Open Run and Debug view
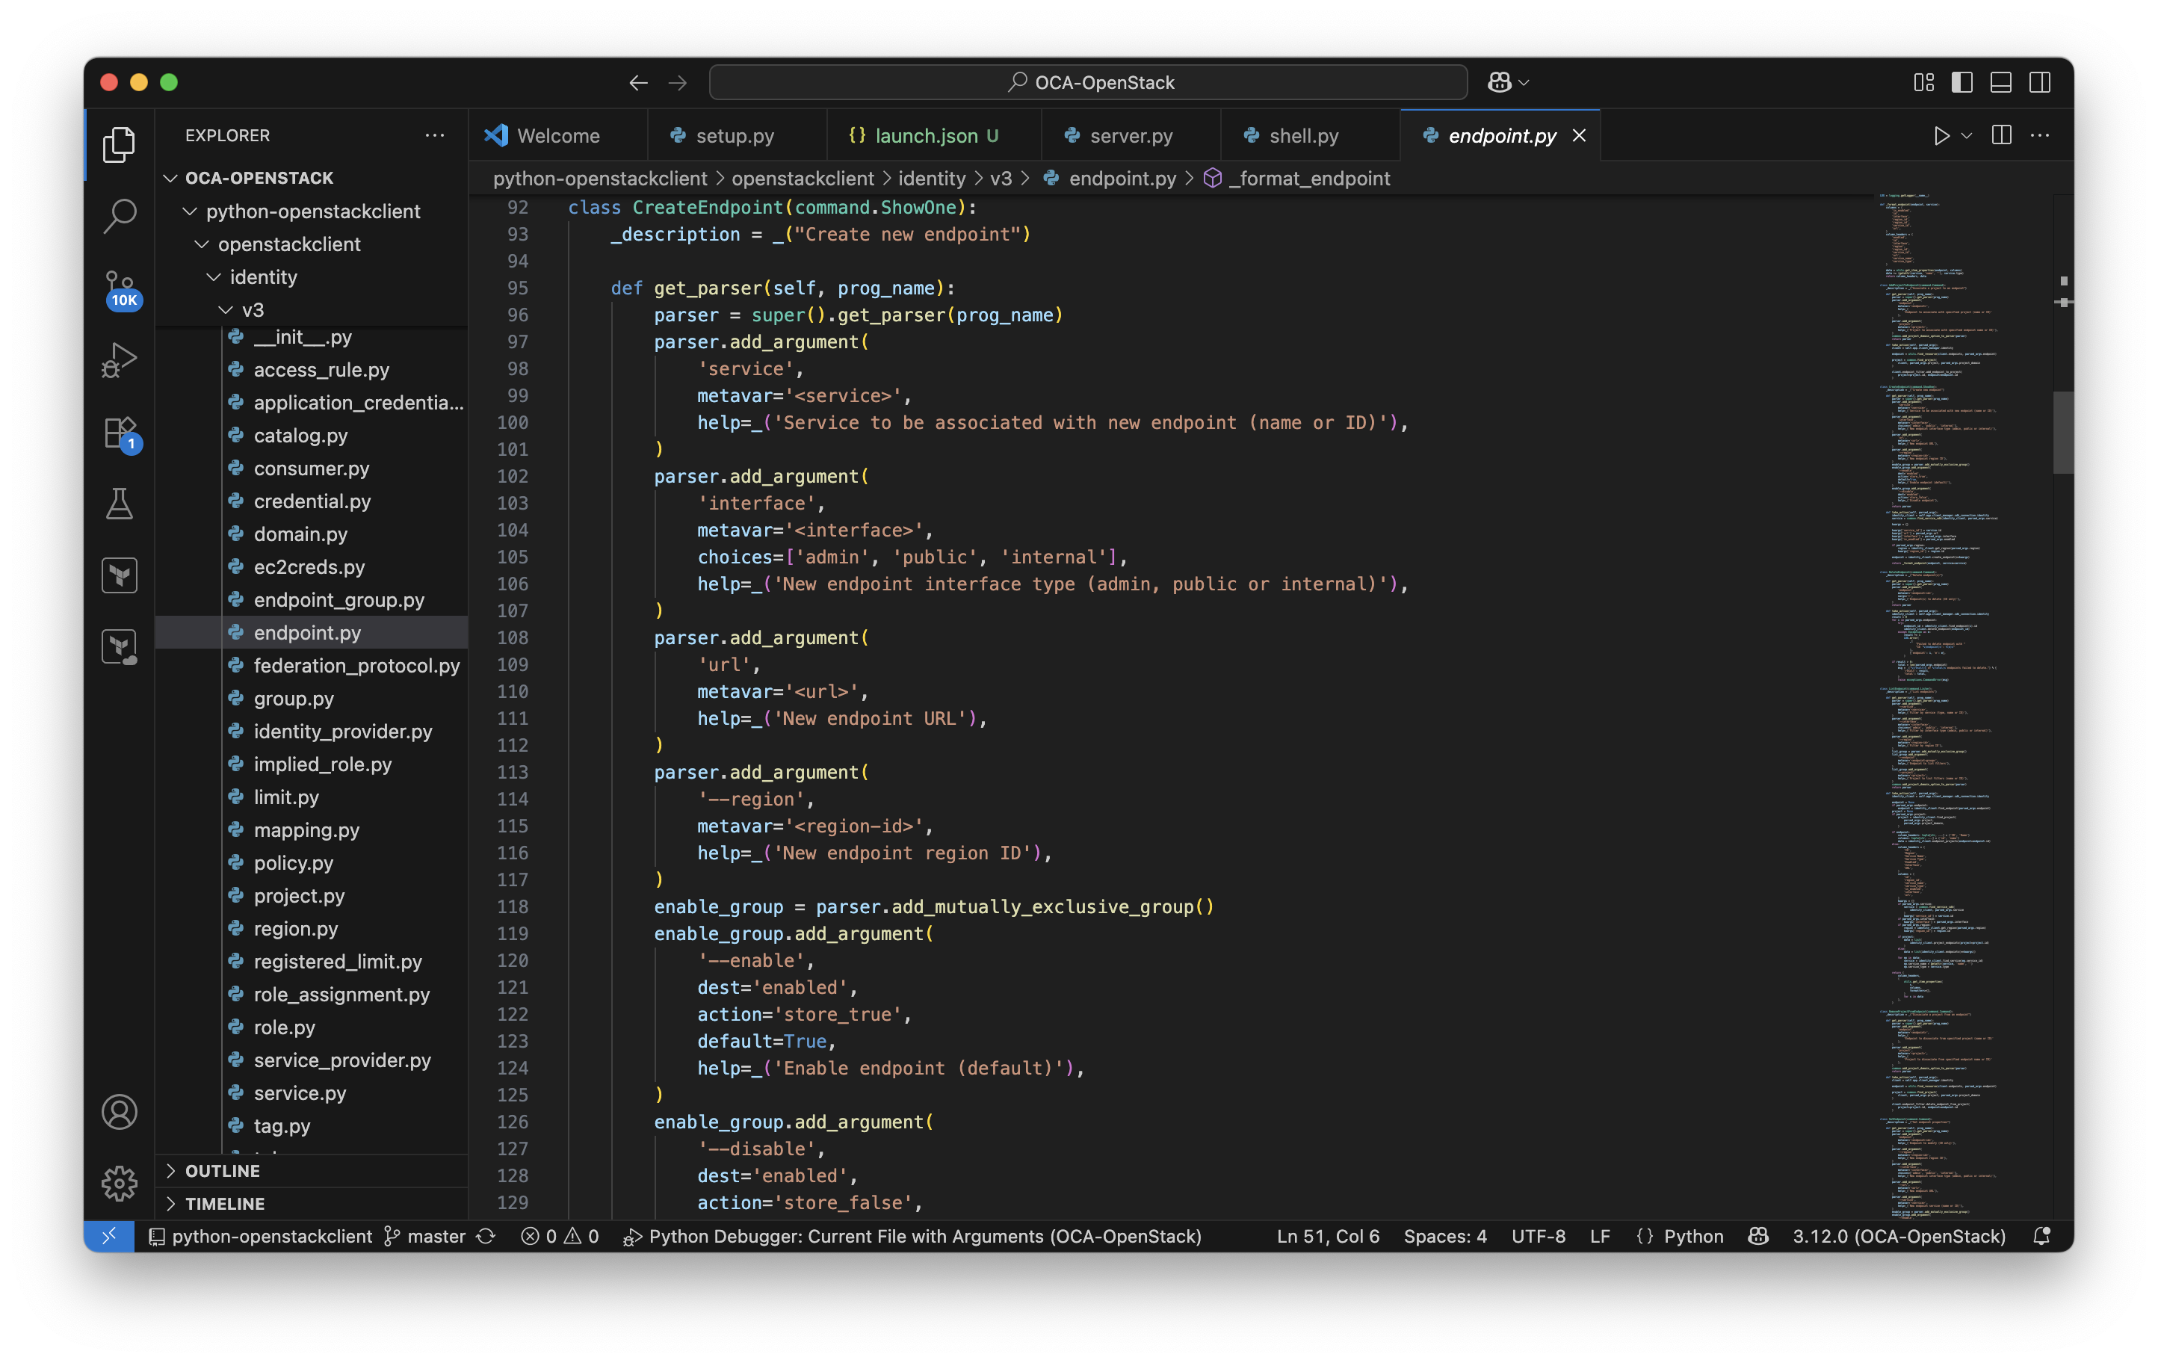 point(120,359)
